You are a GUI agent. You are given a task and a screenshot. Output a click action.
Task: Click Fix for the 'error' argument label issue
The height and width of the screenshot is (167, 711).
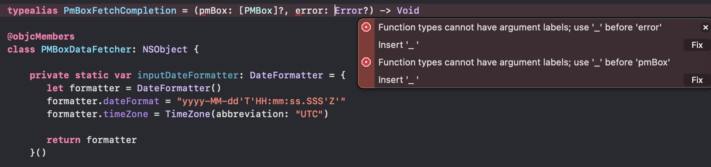click(x=697, y=45)
